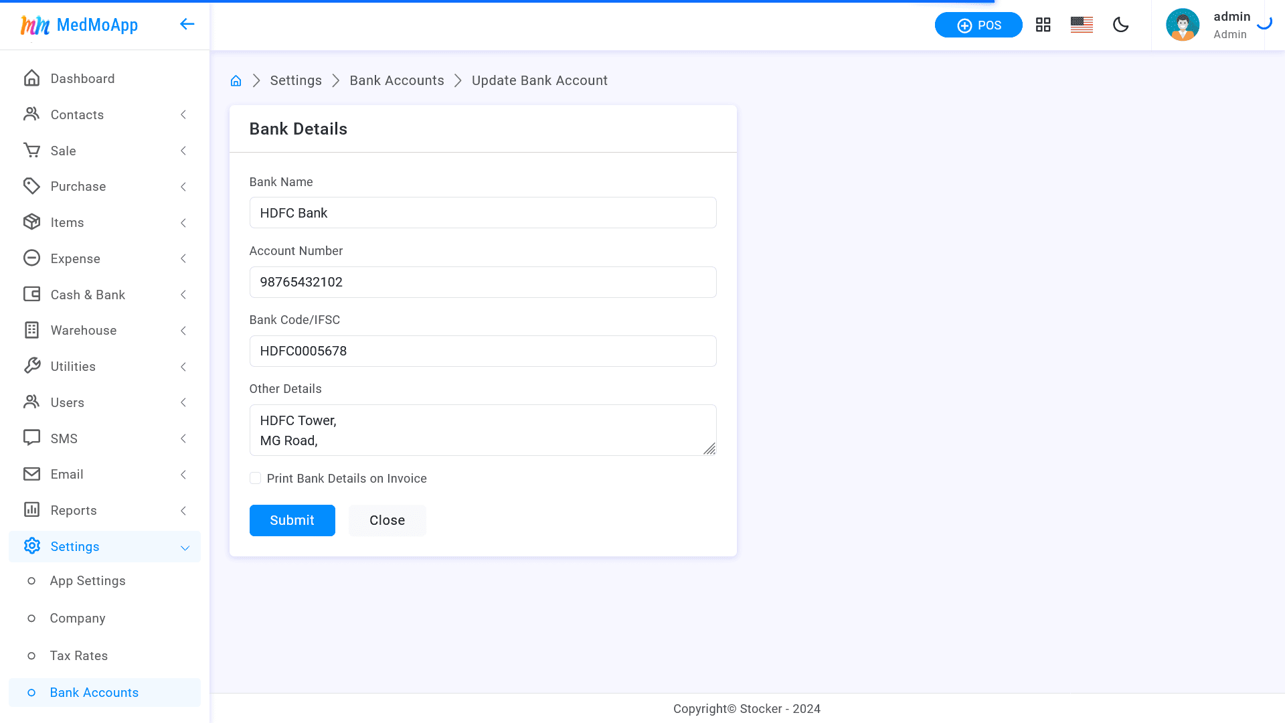Click the Email envelope icon
Screen dimensions: 1285x723
31,474
